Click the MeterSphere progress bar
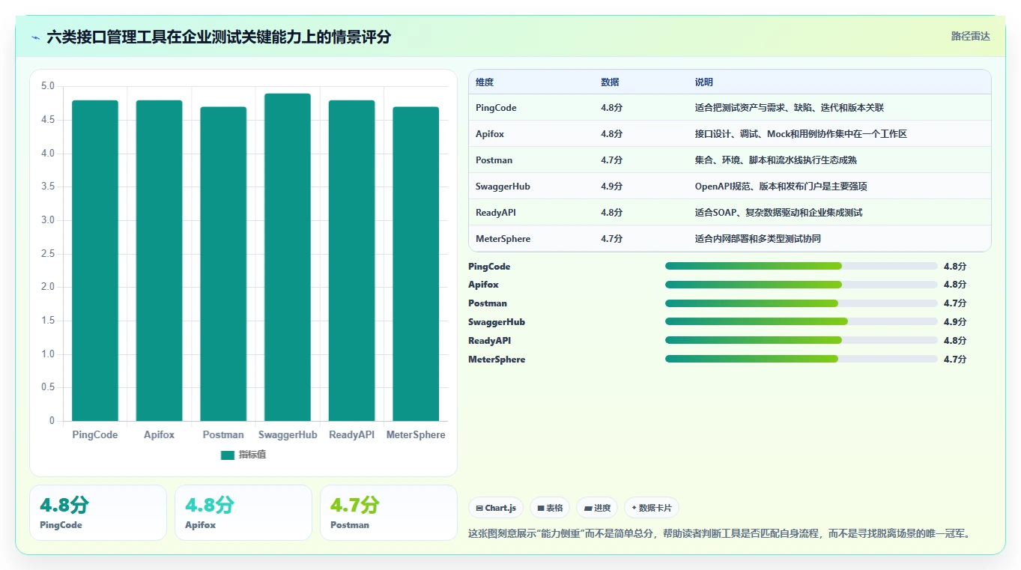Viewport: 1021px width, 570px height. [802, 359]
